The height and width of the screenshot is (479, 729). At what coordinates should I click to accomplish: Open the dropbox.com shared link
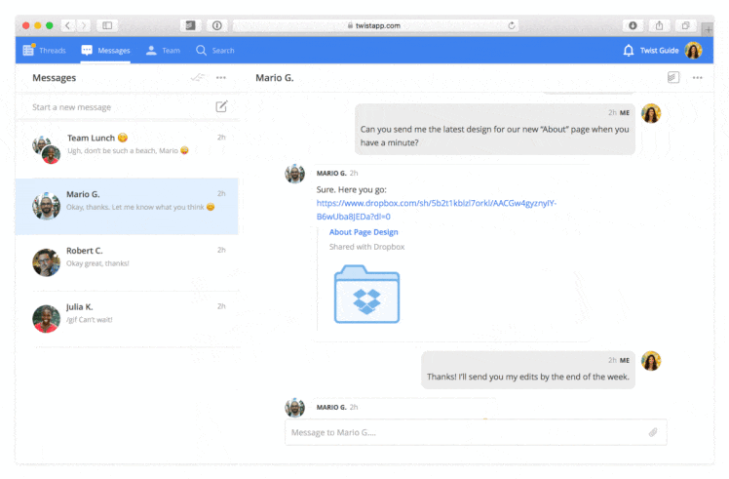[436, 210]
